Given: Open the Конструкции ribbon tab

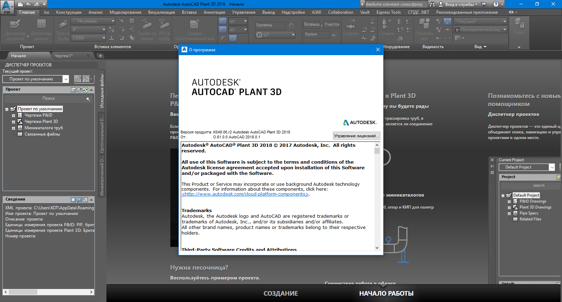Looking at the screenshot, I should click(69, 12).
